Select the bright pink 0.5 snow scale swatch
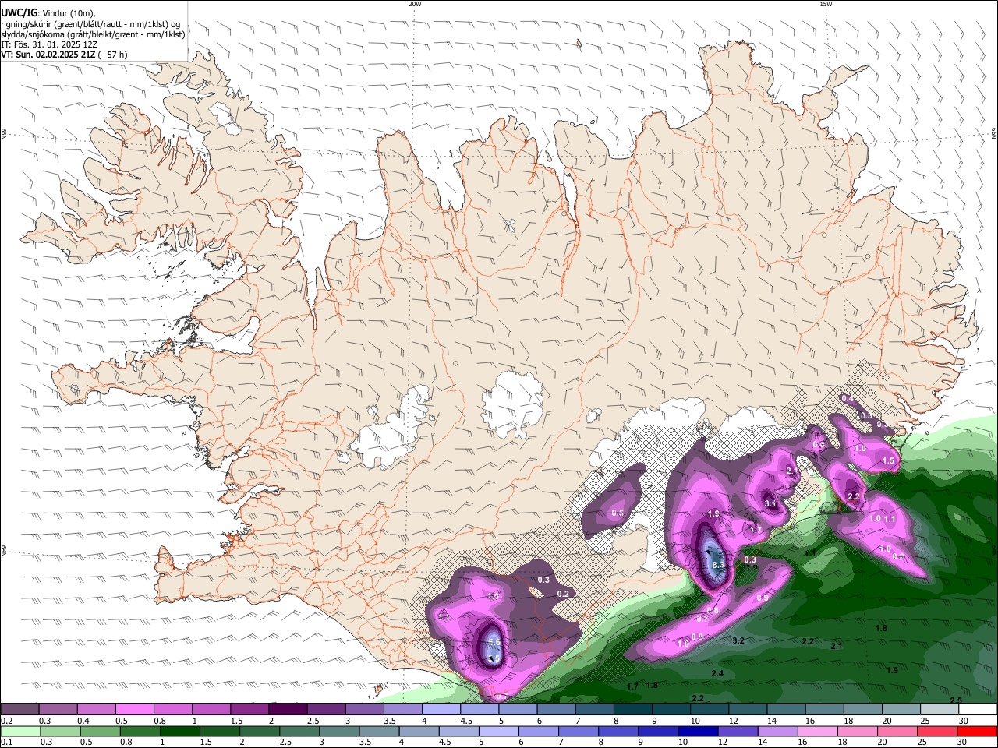The width and height of the screenshot is (998, 748). click(134, 710)
